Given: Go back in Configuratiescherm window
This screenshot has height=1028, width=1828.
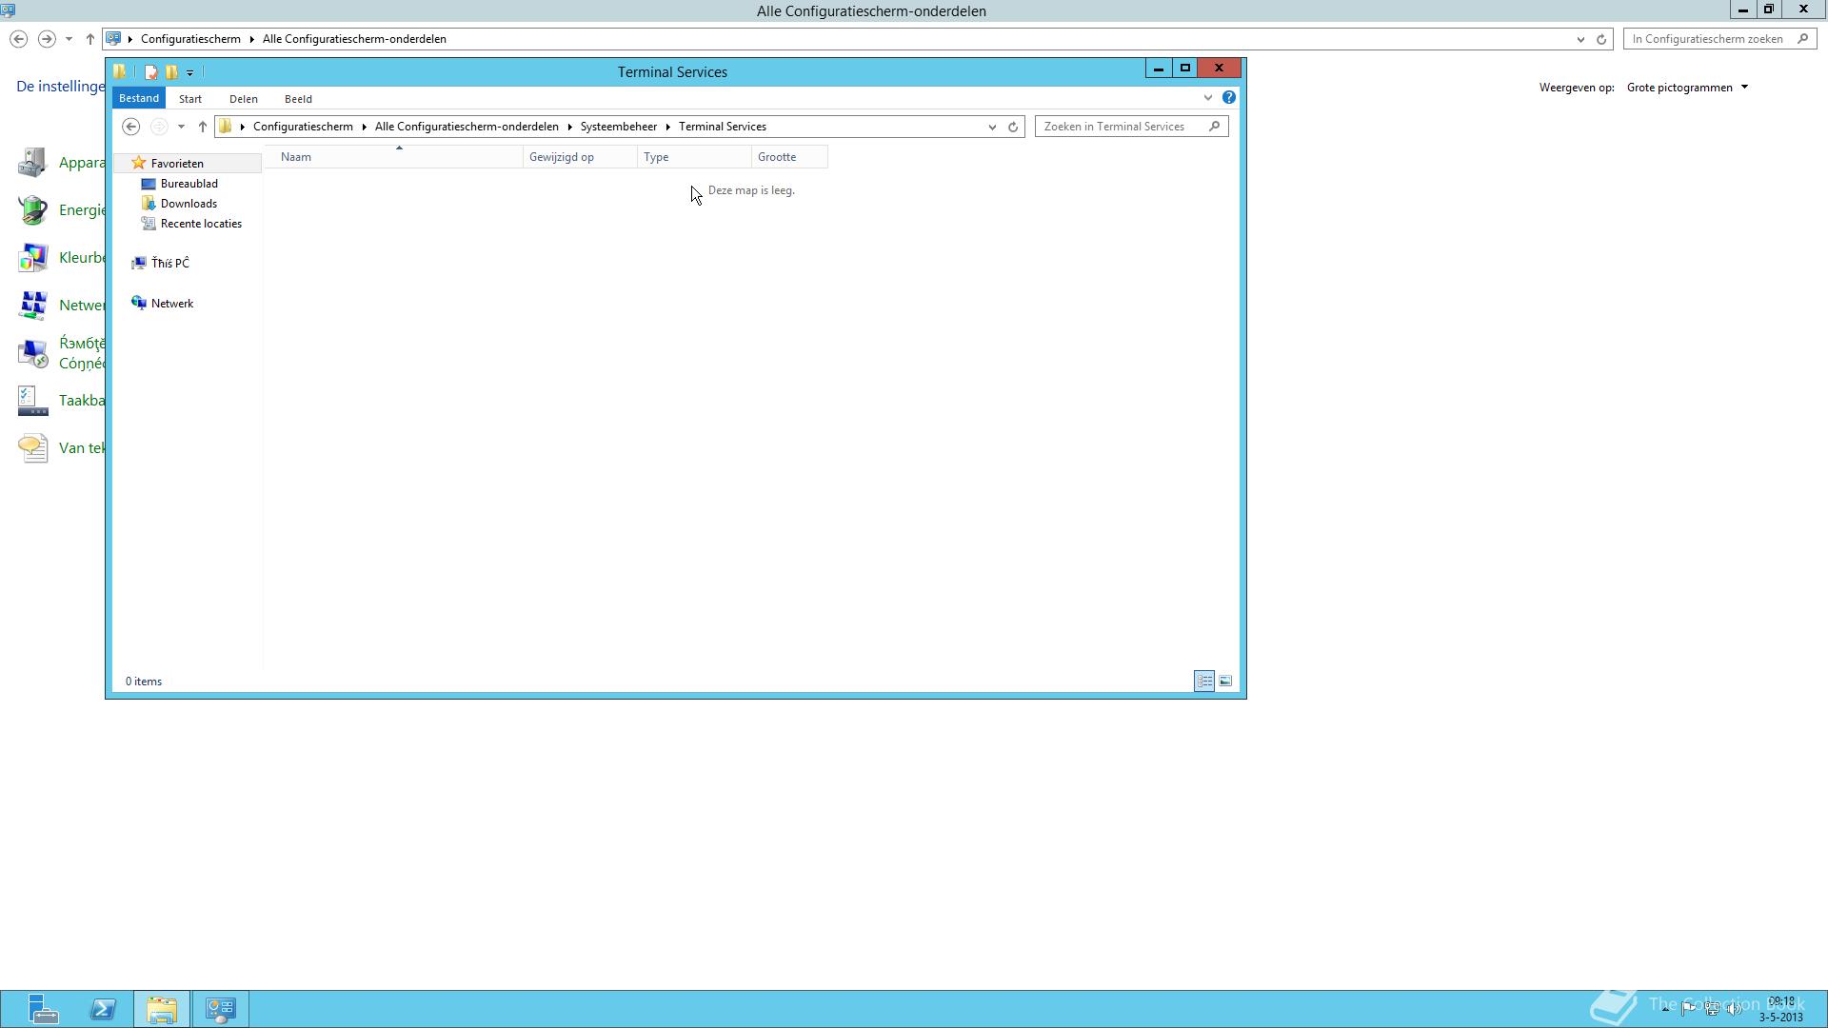Looking at the screenshot, I should tap(18, 39).
